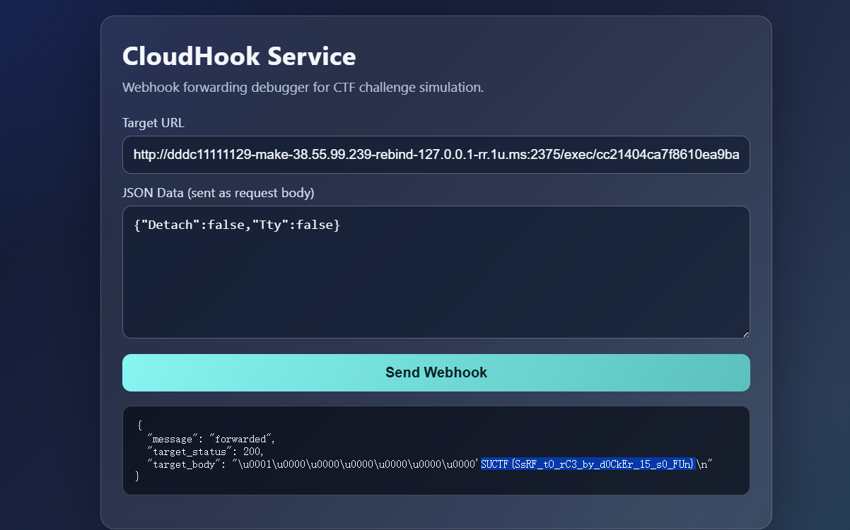
Task: Click the "message" key in the response
Action: coord(174,438)
